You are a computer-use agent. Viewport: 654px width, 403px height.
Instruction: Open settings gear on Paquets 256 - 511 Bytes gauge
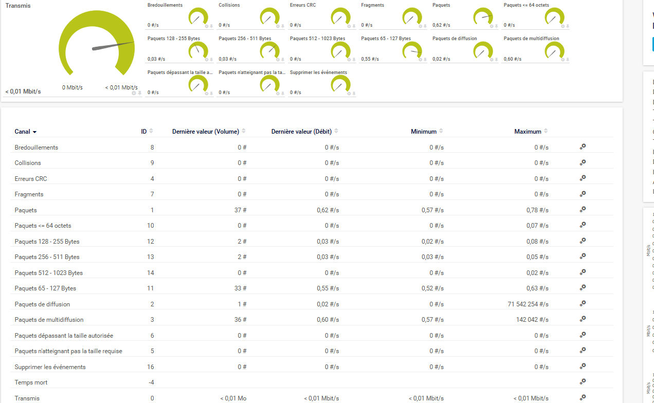coord(278,60)
